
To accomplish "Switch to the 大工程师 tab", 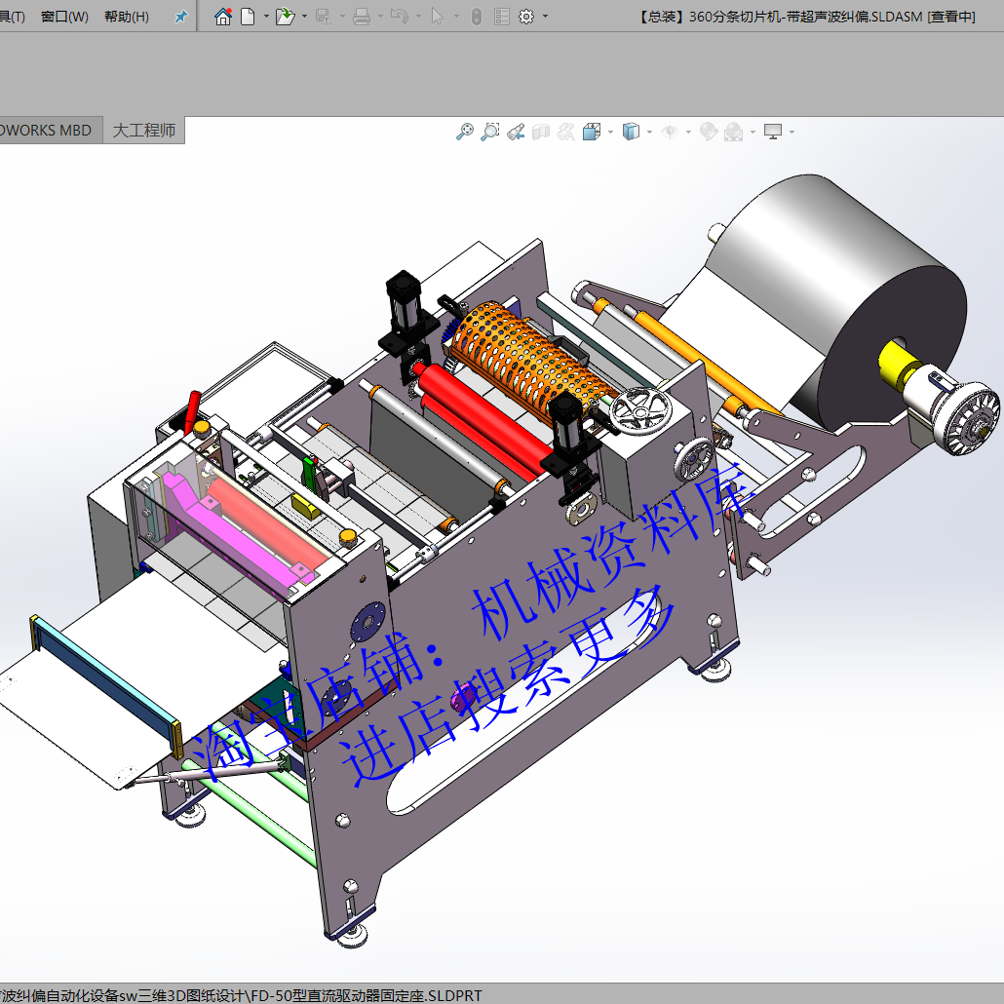I will [144, 130].
